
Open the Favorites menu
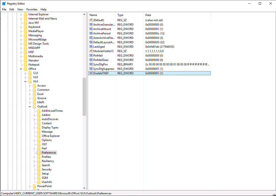32,9
